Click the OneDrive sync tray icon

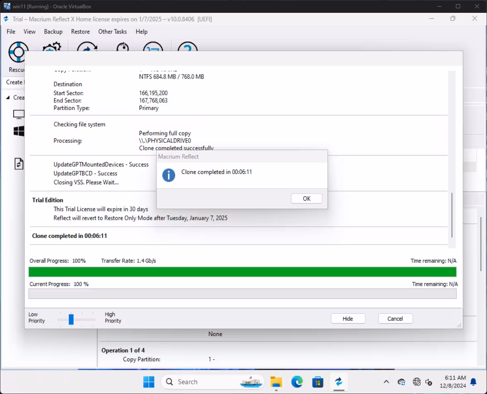point(401,382)
